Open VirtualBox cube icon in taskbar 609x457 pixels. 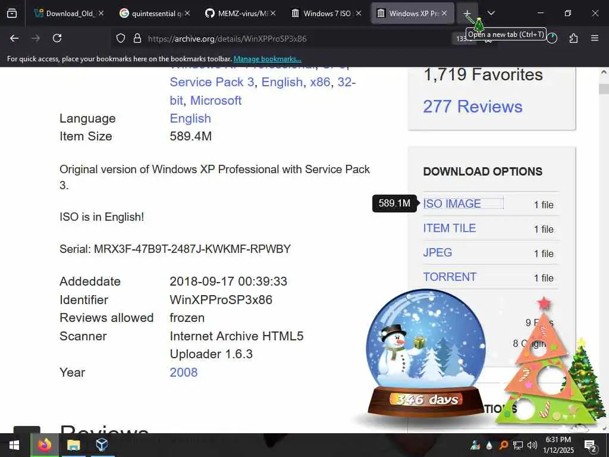102,445
